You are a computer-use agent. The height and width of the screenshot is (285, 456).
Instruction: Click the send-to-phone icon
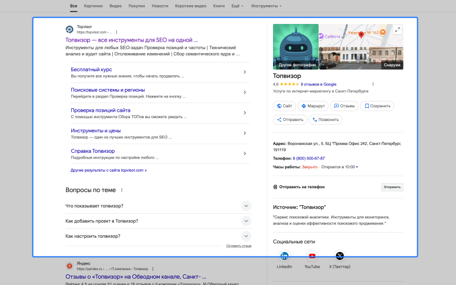pyautogui.click(x=275, y=187)
